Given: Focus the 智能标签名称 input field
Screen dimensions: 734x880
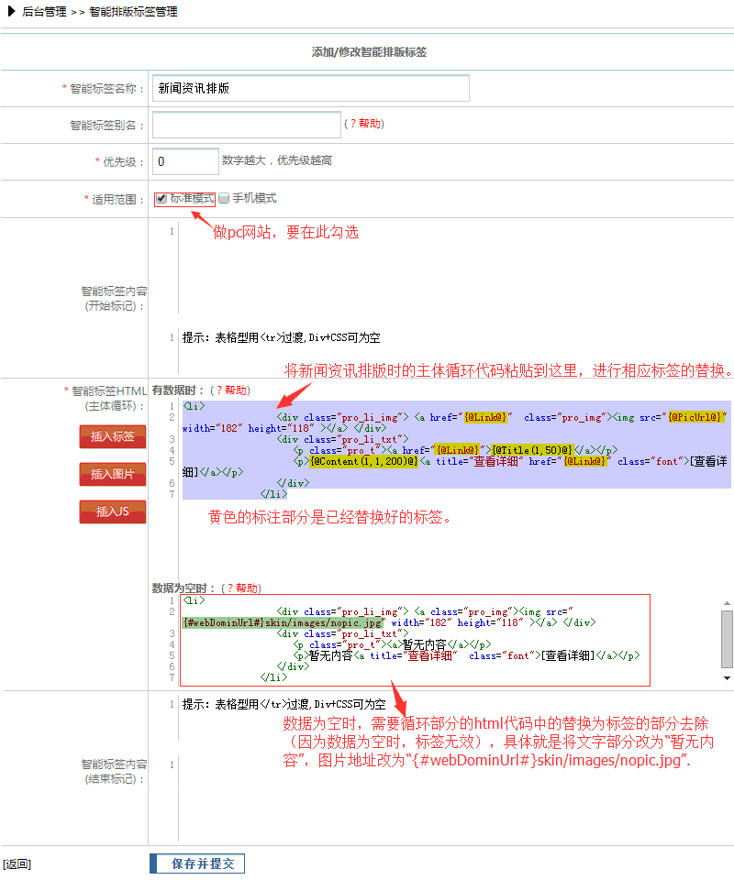Looking at the screenshot, I should (x=311, y=88).
